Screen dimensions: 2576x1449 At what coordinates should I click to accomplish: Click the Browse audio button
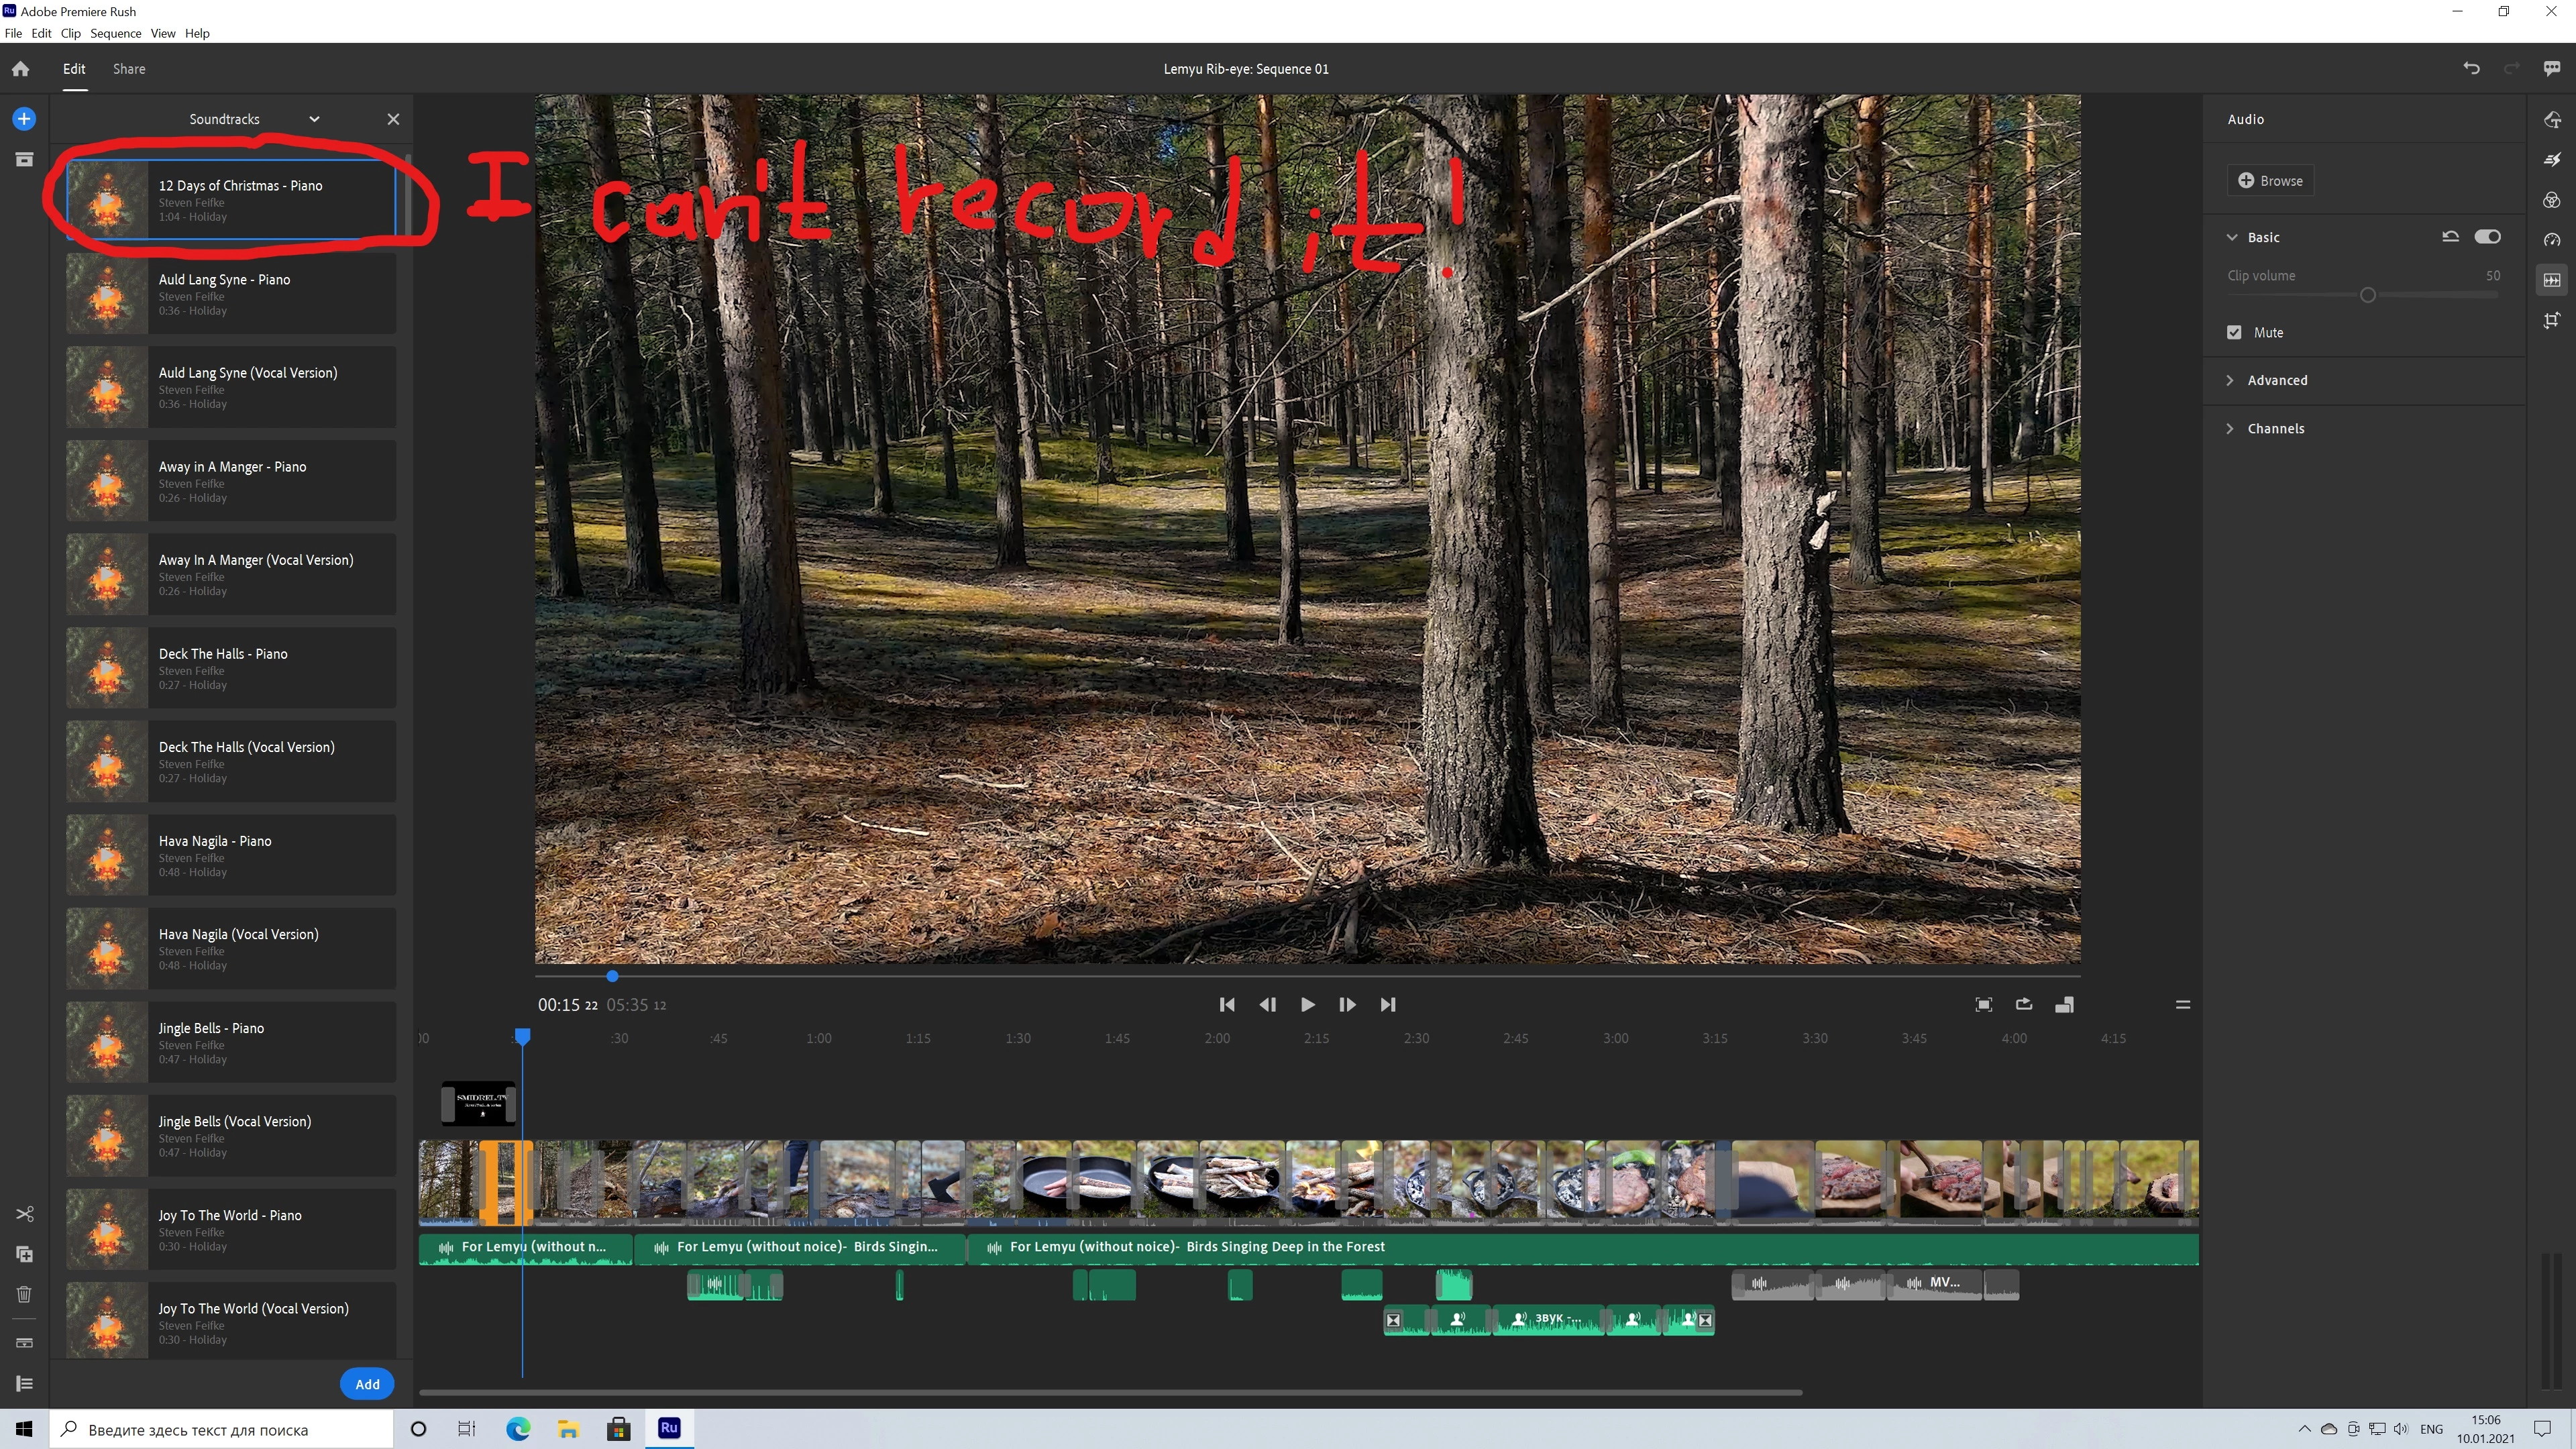[2270, 181]
